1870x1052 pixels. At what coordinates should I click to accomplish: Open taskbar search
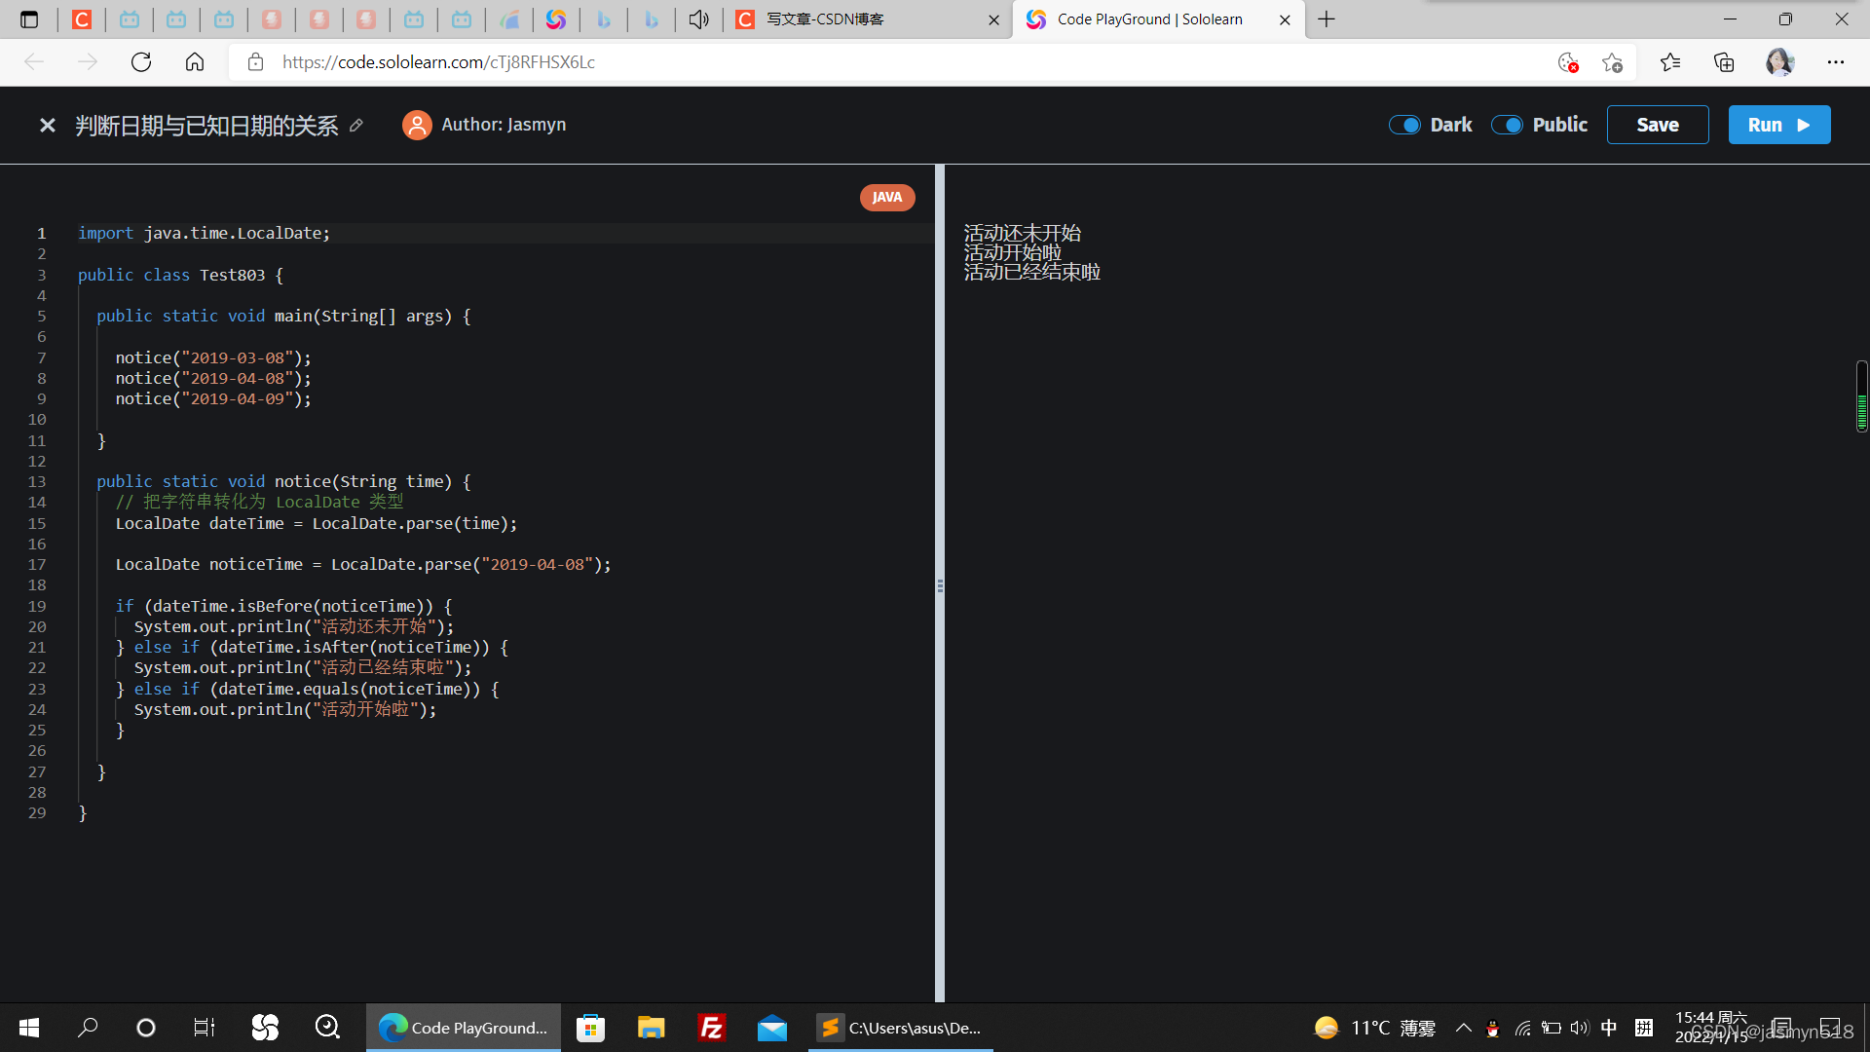click(x=88, y=1028)
